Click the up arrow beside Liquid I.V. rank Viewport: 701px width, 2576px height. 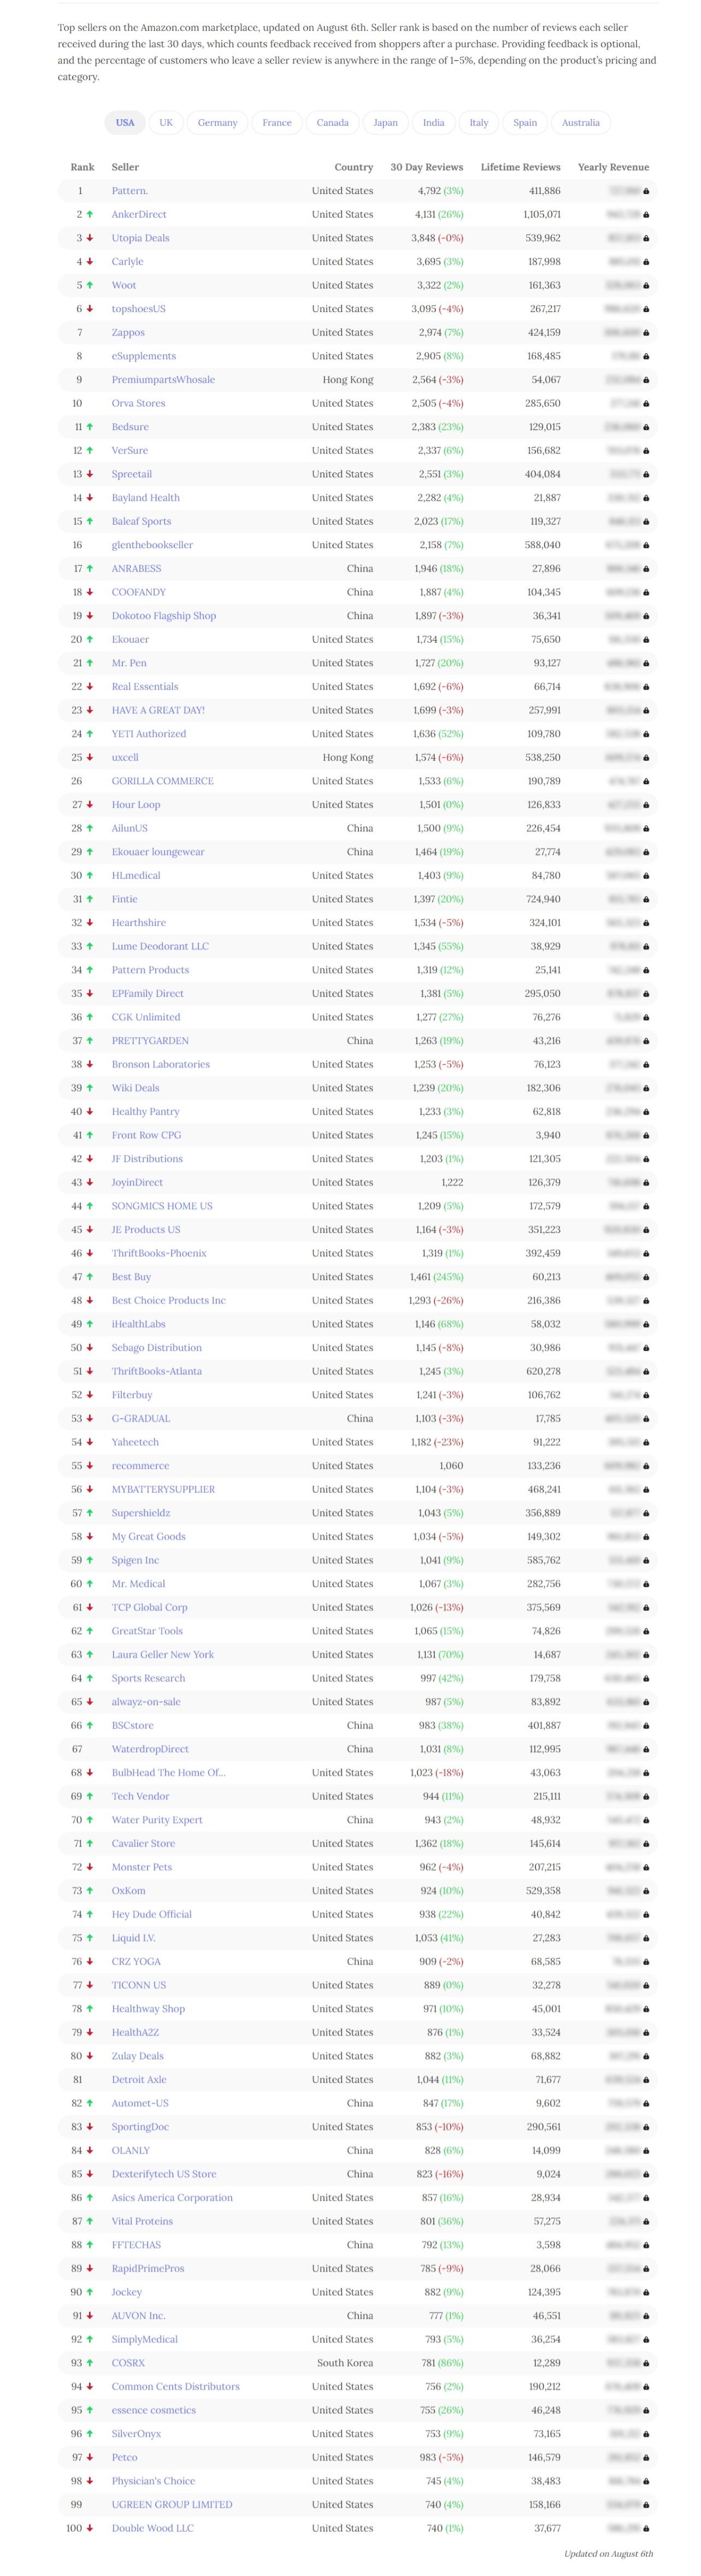(90, 1938)
